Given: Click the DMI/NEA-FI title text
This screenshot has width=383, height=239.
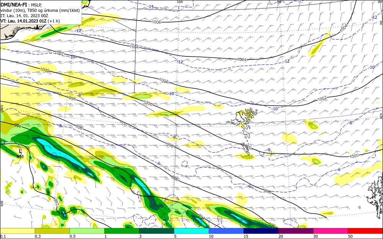Looking at the screenshot, I should (14, 5).
